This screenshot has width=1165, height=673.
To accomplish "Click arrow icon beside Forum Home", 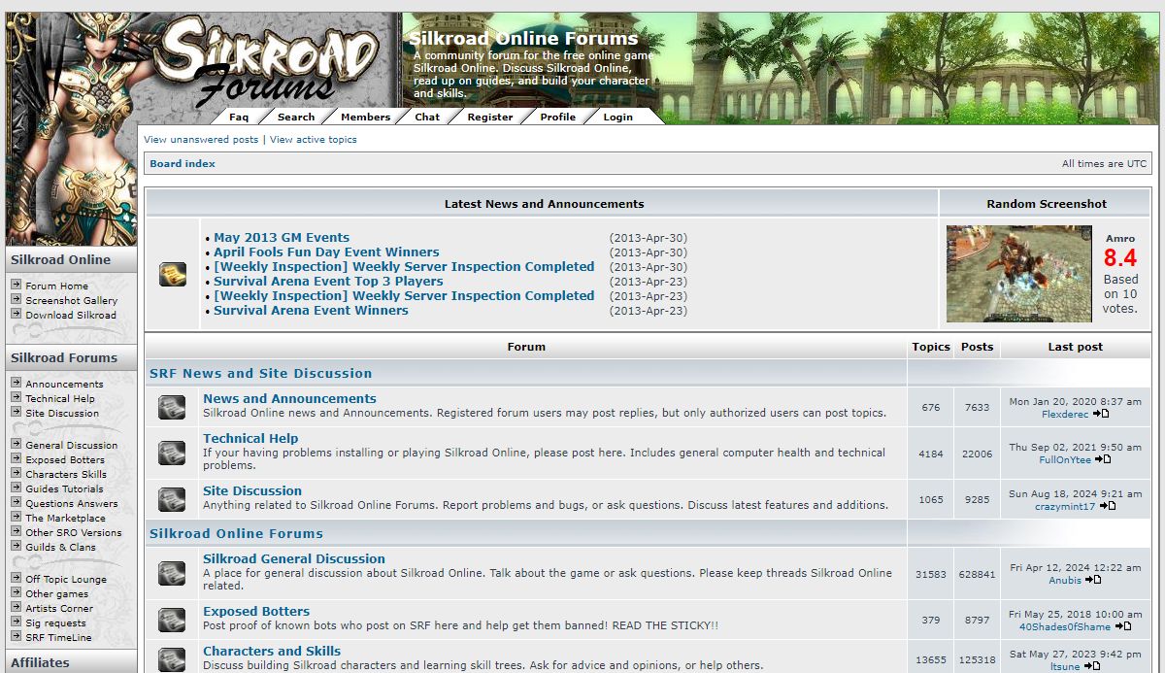I will point(17,286).
